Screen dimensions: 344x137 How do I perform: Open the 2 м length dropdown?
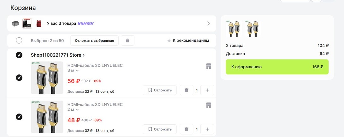point(73,110)
